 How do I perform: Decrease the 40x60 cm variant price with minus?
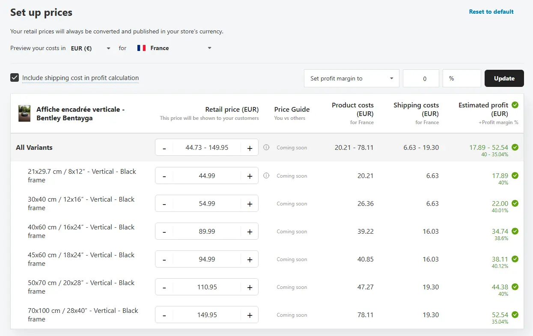(164, 232)
